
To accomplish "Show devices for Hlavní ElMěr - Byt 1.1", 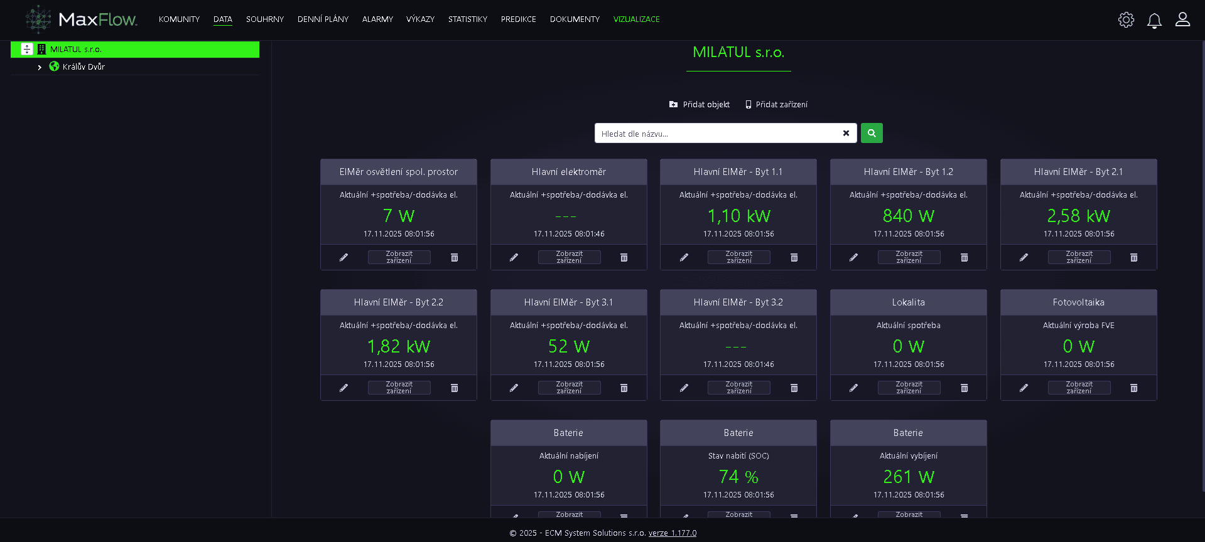I will tap(739, 257).
